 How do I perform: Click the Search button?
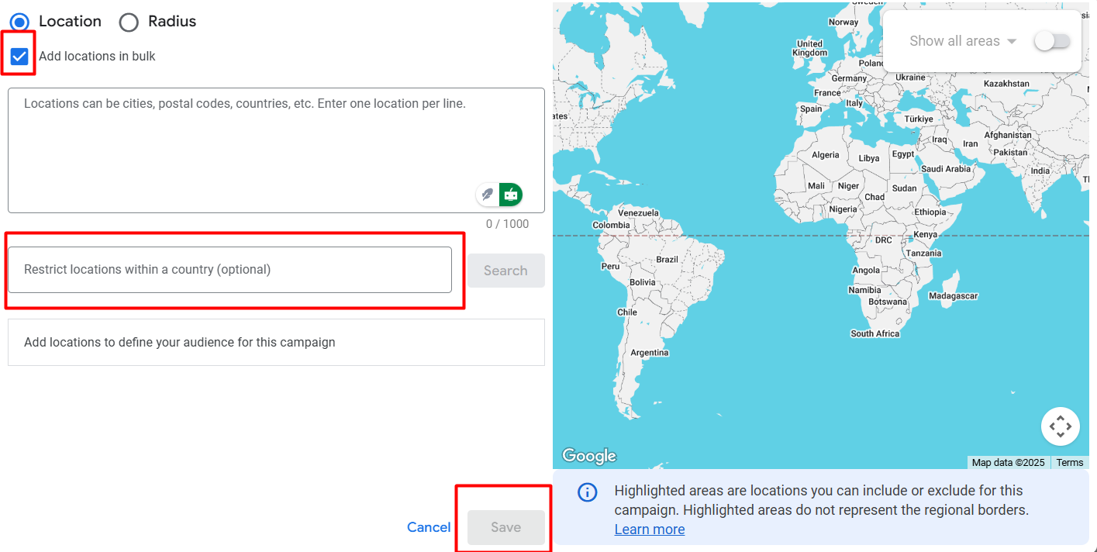505,271
